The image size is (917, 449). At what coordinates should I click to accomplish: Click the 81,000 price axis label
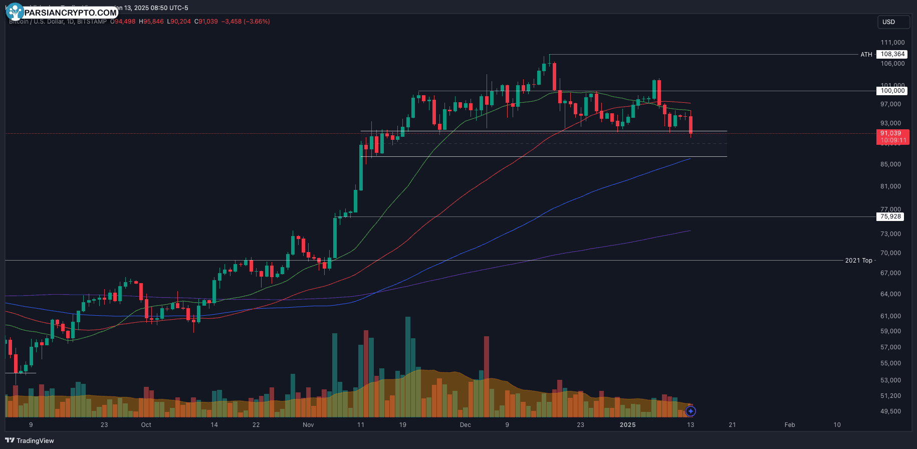[891, 186]
